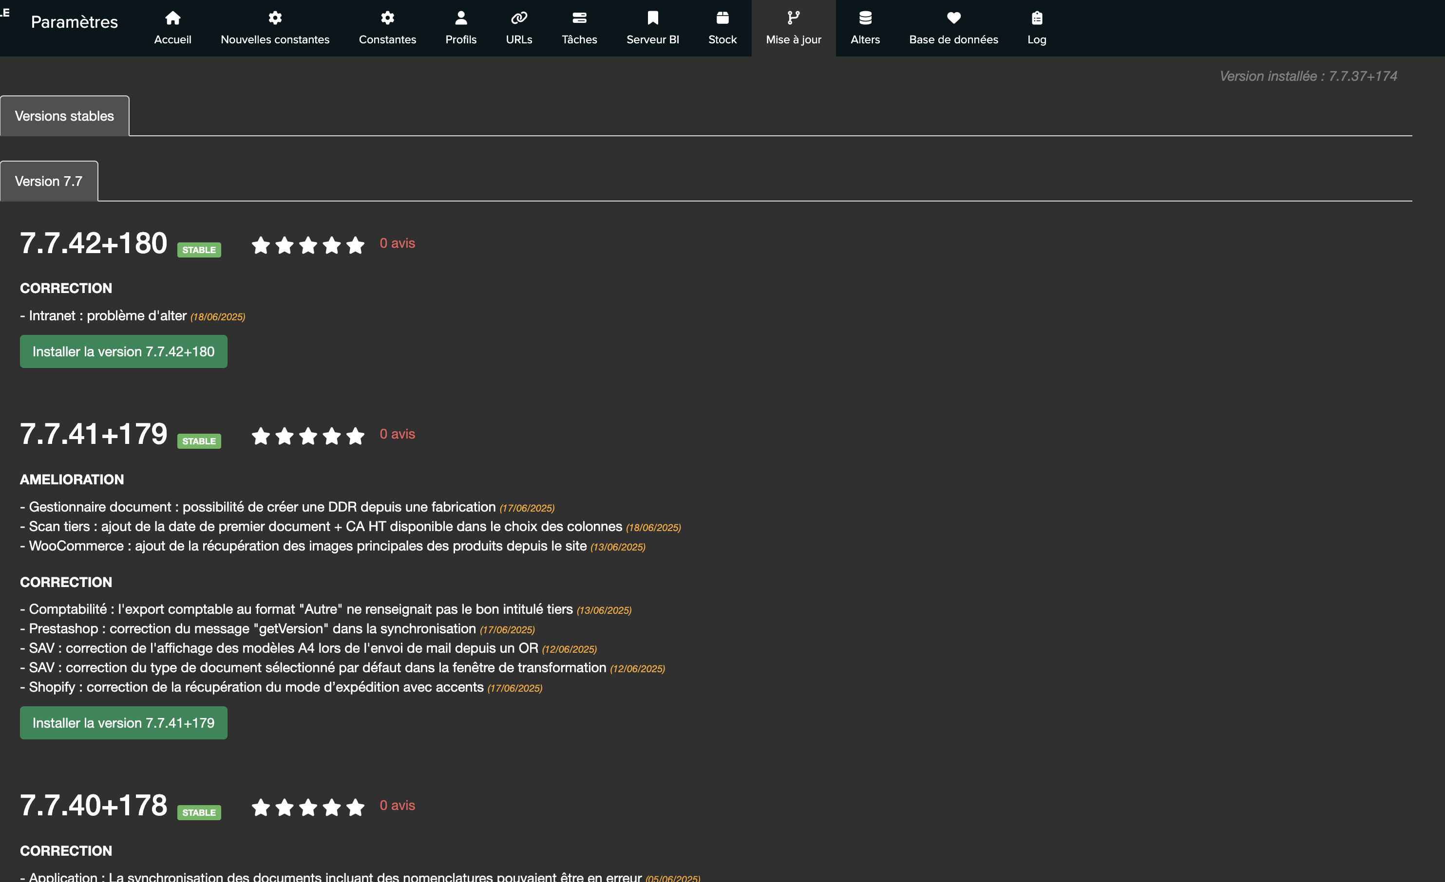
Task: Click the CORRECTION heading under 7.7.42+180
Action: 66,288
